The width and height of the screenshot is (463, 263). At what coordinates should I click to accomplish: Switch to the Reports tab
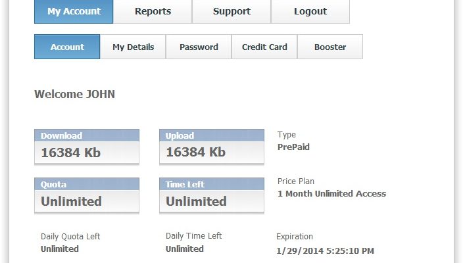153,11
